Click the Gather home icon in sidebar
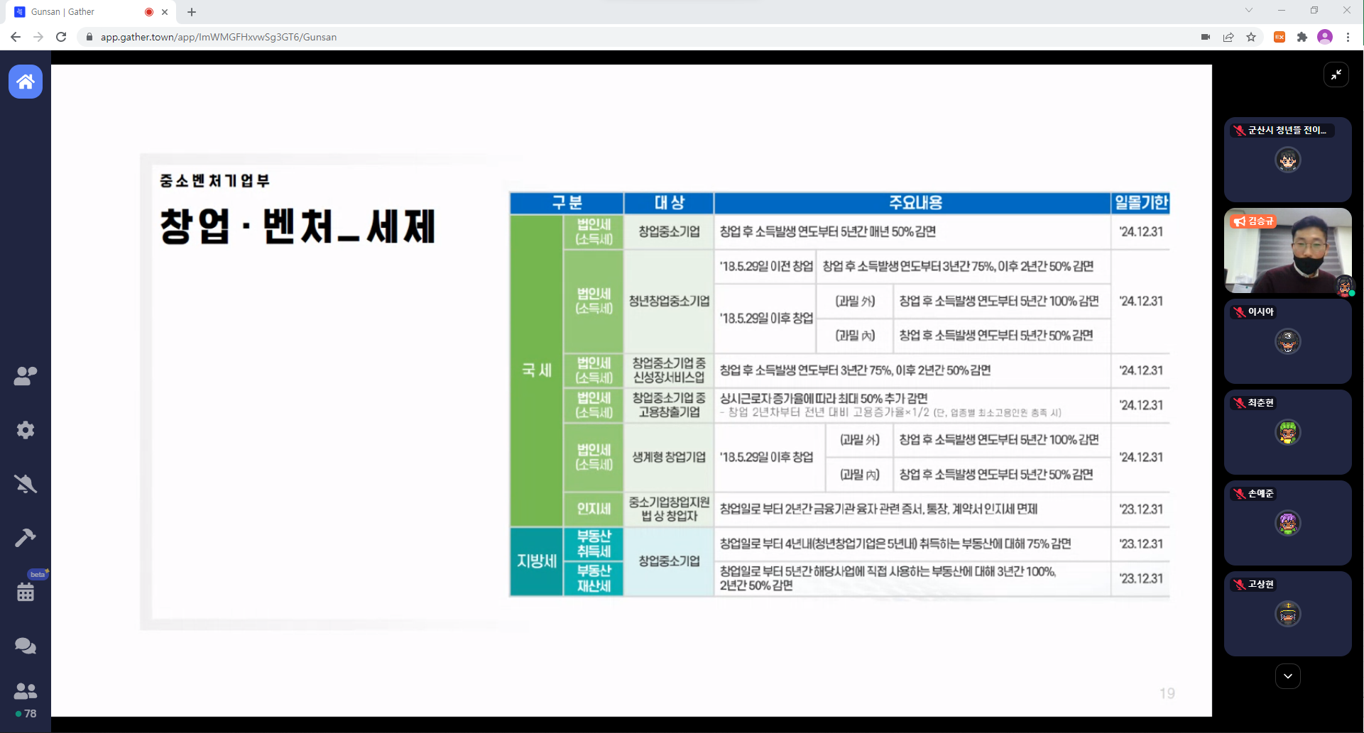 pyautogui.click(x=26, y=82)
